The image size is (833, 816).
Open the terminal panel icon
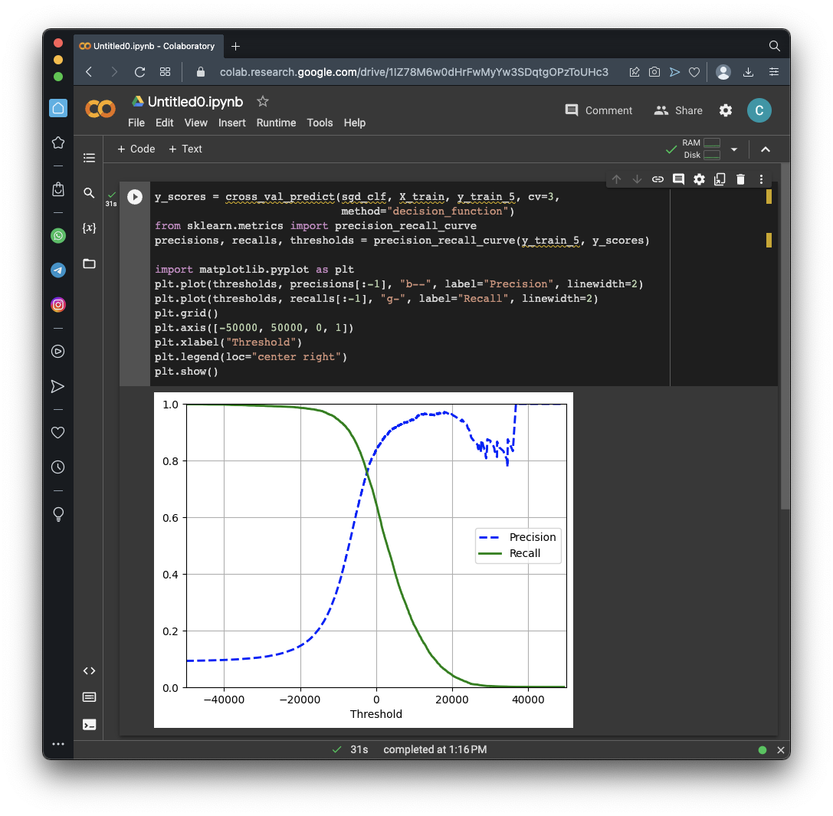pos(89,724)
